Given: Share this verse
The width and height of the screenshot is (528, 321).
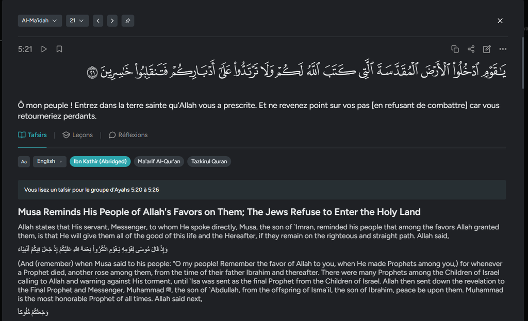Looking at the screenshot, I should [x=471, y=49].
